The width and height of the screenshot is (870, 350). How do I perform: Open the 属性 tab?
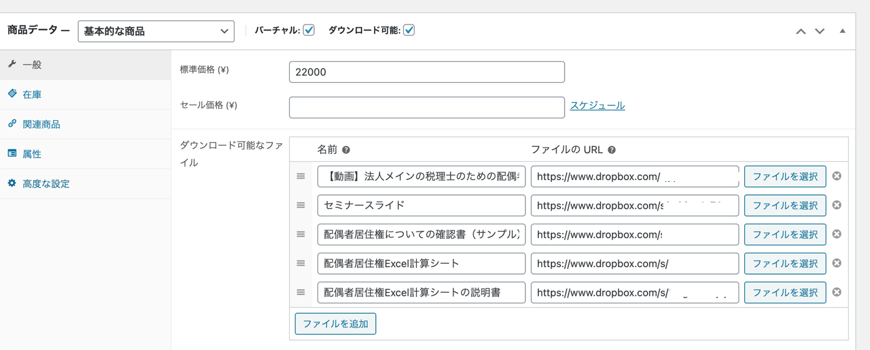[85, 154]
